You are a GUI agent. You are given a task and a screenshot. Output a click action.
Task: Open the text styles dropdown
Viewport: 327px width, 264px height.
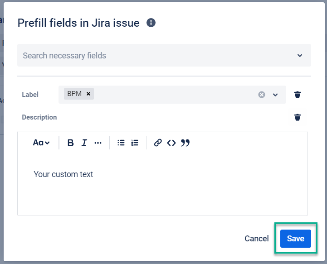coord(41,143)
